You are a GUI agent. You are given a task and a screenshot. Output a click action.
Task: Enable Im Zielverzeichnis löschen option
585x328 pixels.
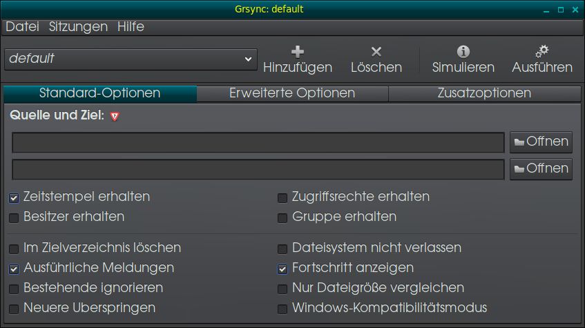[x=14, y=249]
